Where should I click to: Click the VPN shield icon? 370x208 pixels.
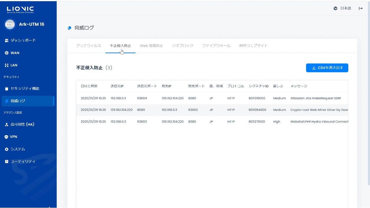tap(7, 137)
